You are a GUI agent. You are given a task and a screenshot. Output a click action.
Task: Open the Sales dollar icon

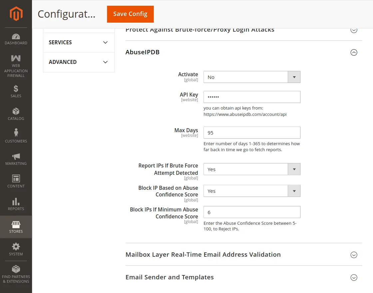coord(16,89)
